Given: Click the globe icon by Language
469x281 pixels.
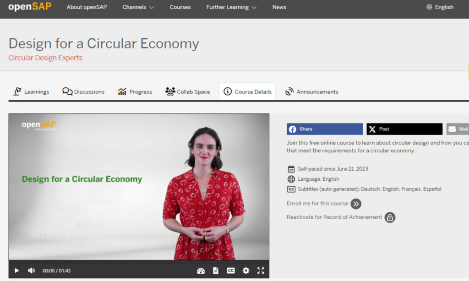Looking at the screenshot, I should point(291,179).
